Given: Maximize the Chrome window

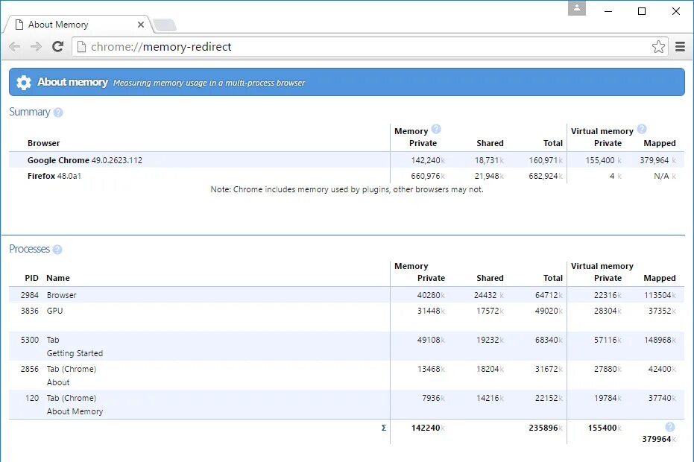Looking at the screenshot, I should tap(642, 11).
